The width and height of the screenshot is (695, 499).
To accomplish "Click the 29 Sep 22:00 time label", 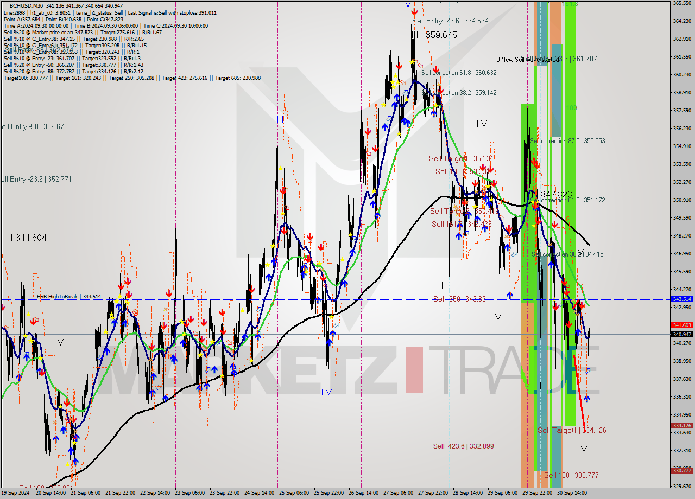I will [537, 494].
